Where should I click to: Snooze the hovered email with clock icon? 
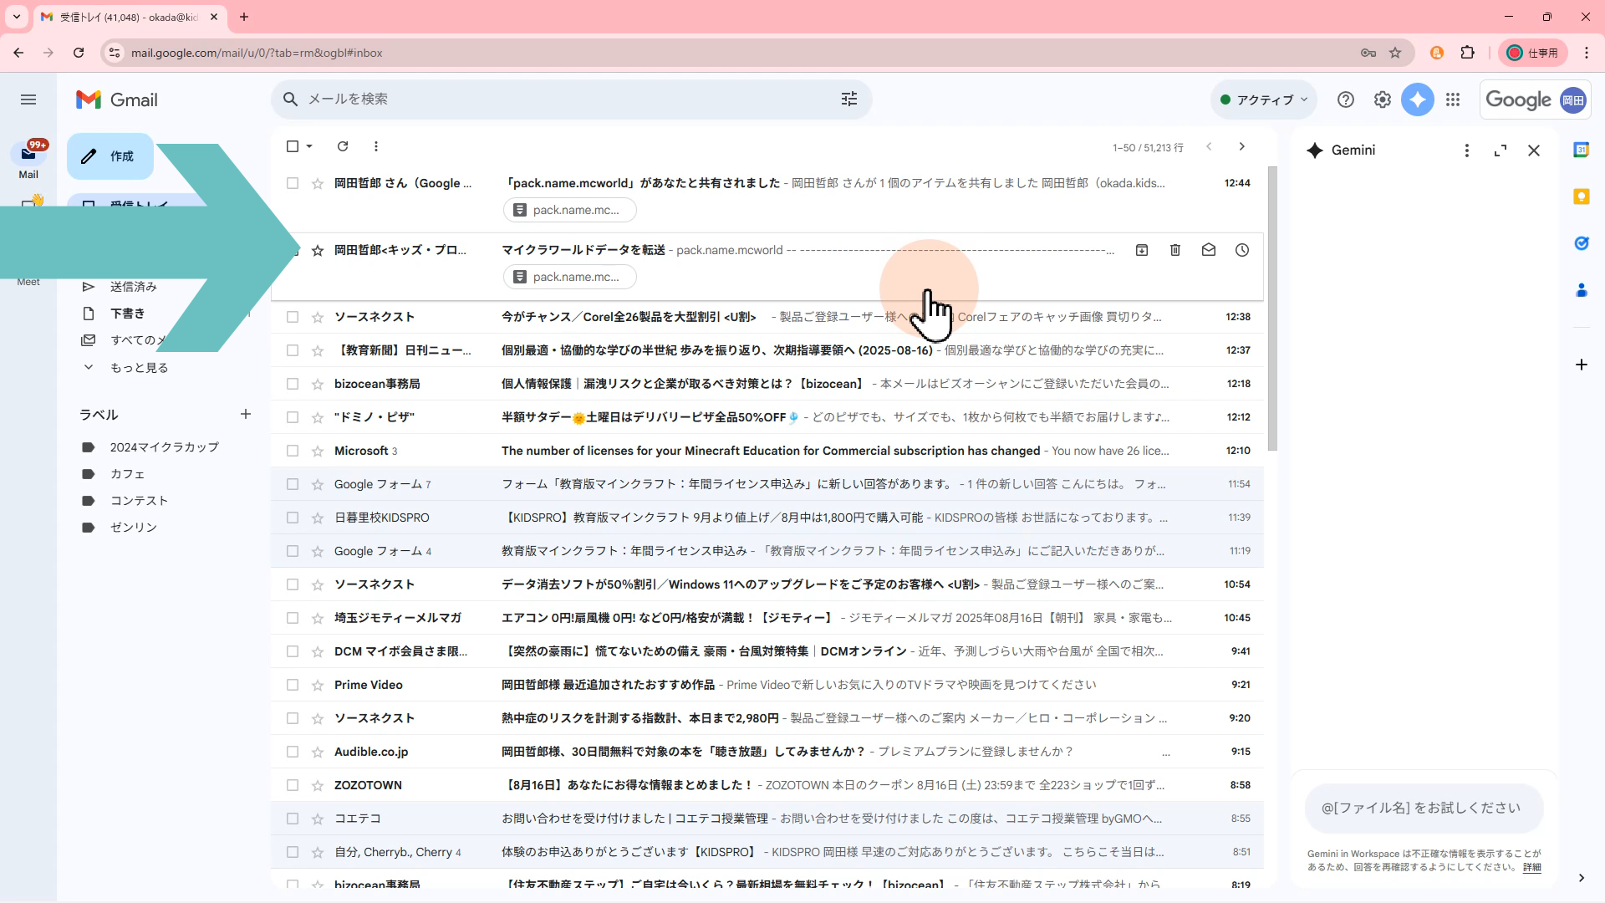pos(1241,250)
